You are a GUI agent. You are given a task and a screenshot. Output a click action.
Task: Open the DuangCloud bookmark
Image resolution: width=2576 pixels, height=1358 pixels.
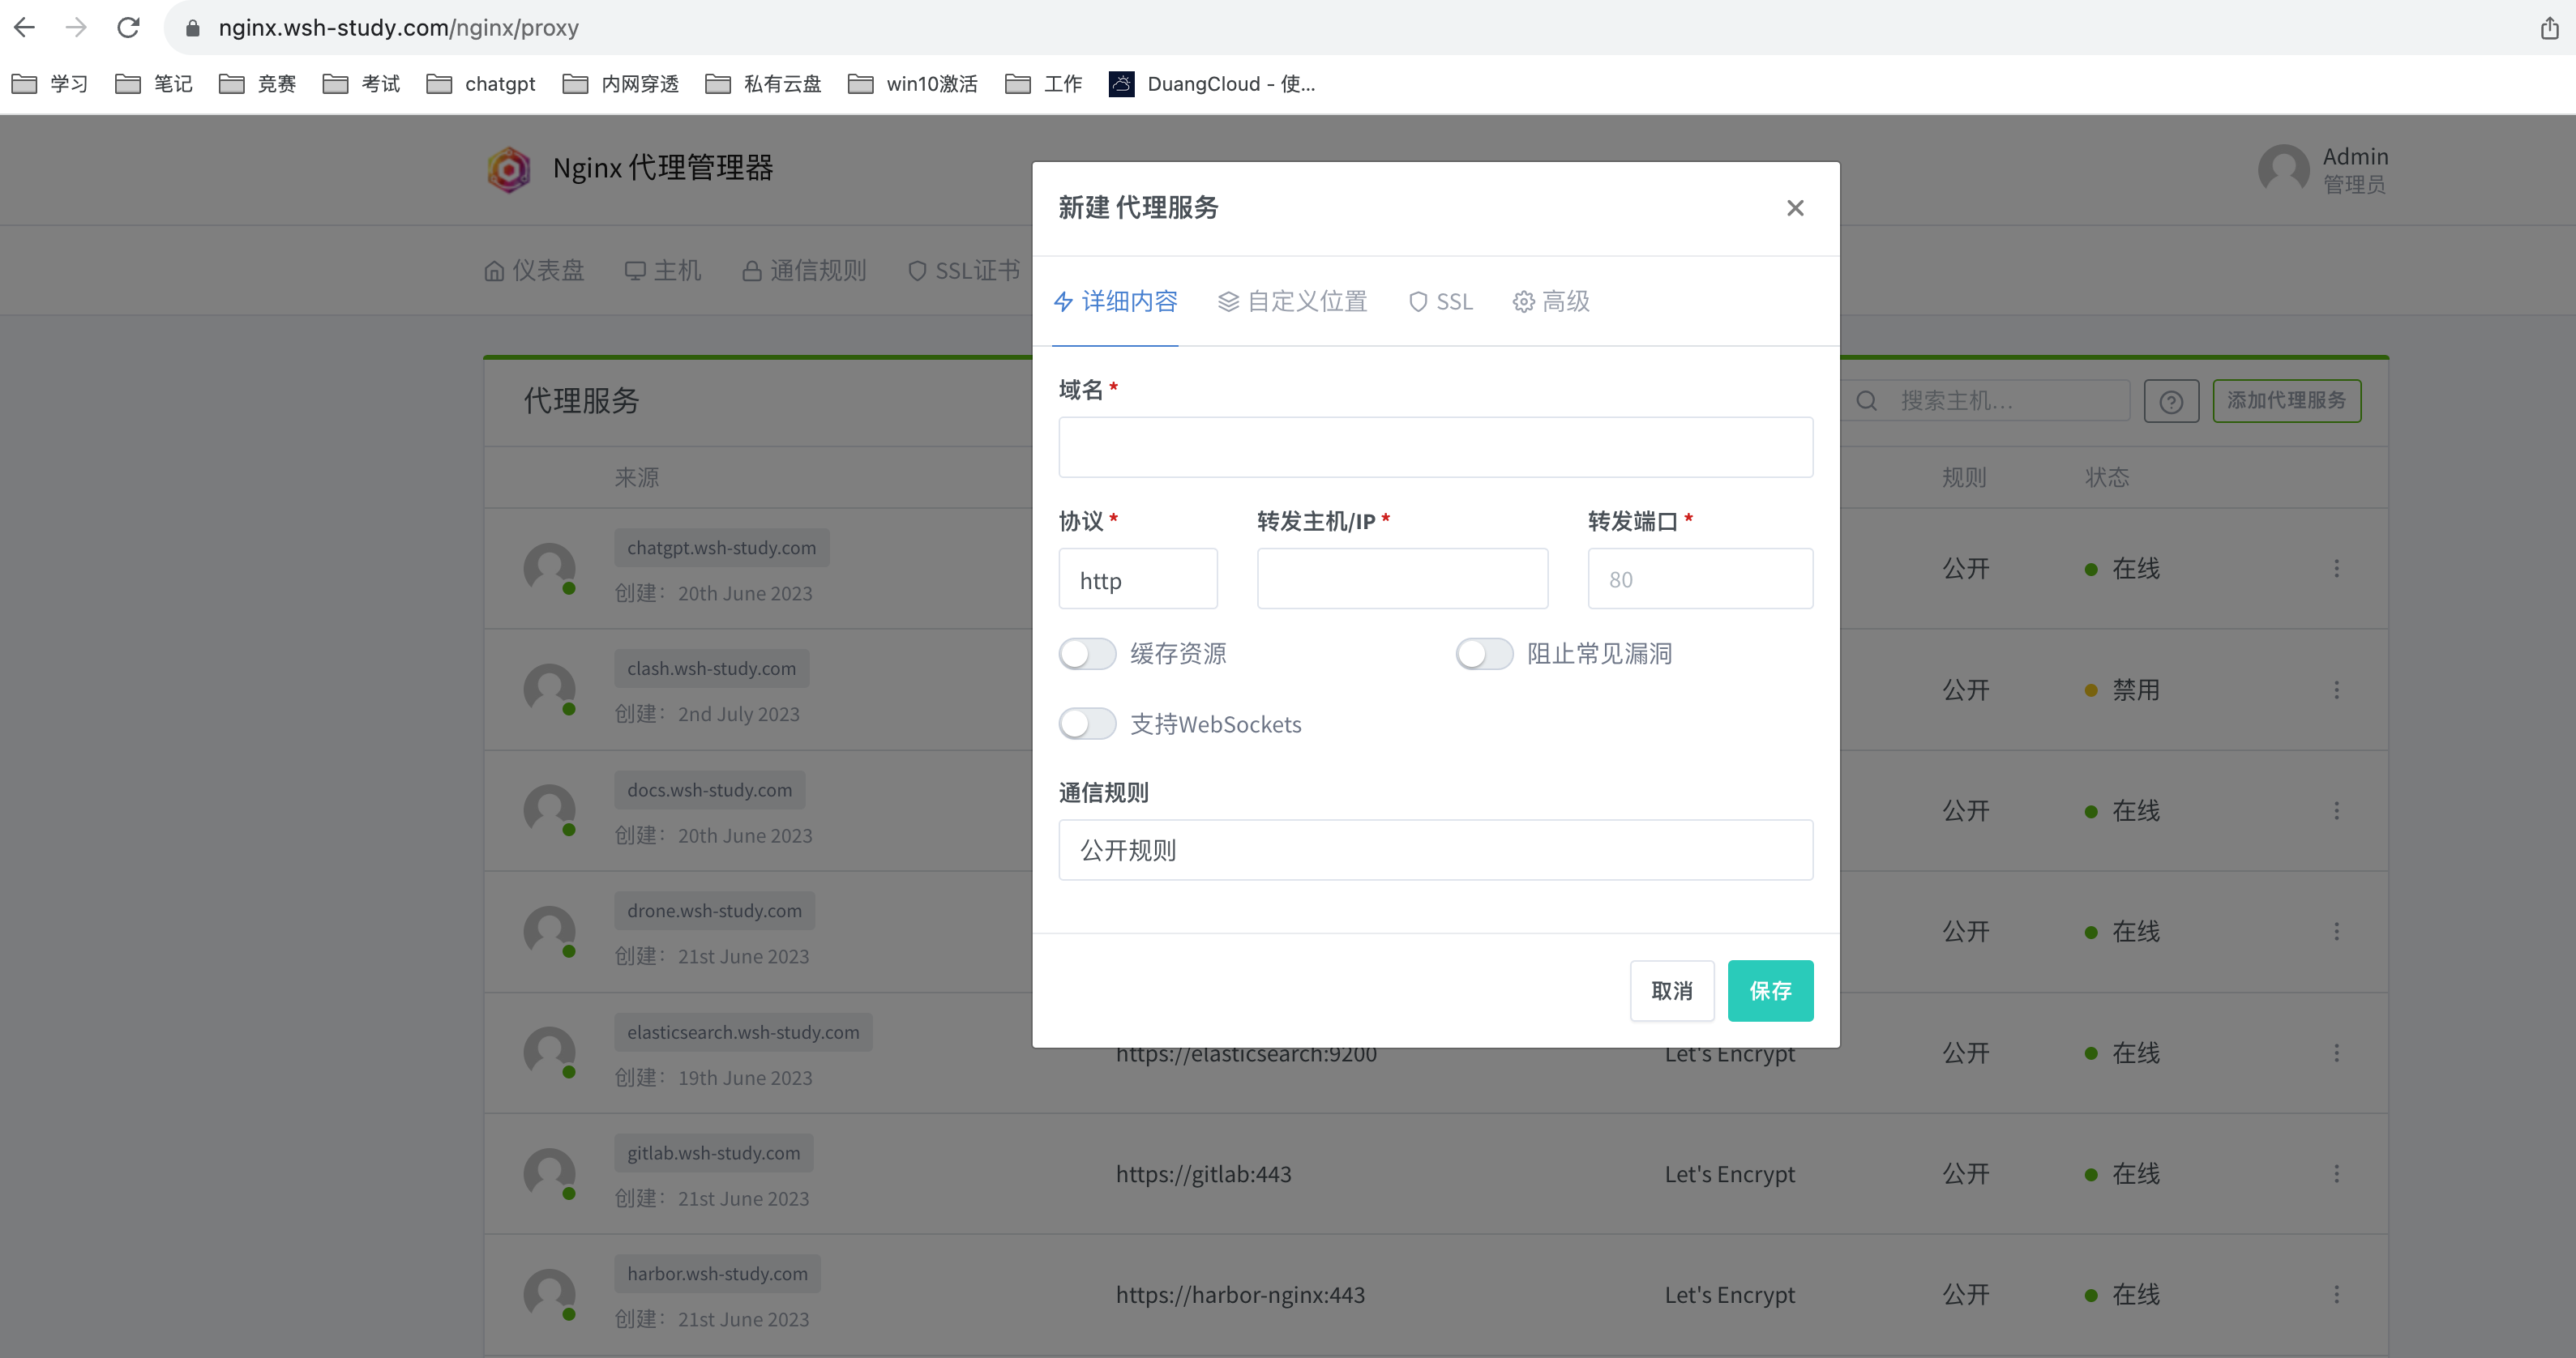(x=1212, y=84)
